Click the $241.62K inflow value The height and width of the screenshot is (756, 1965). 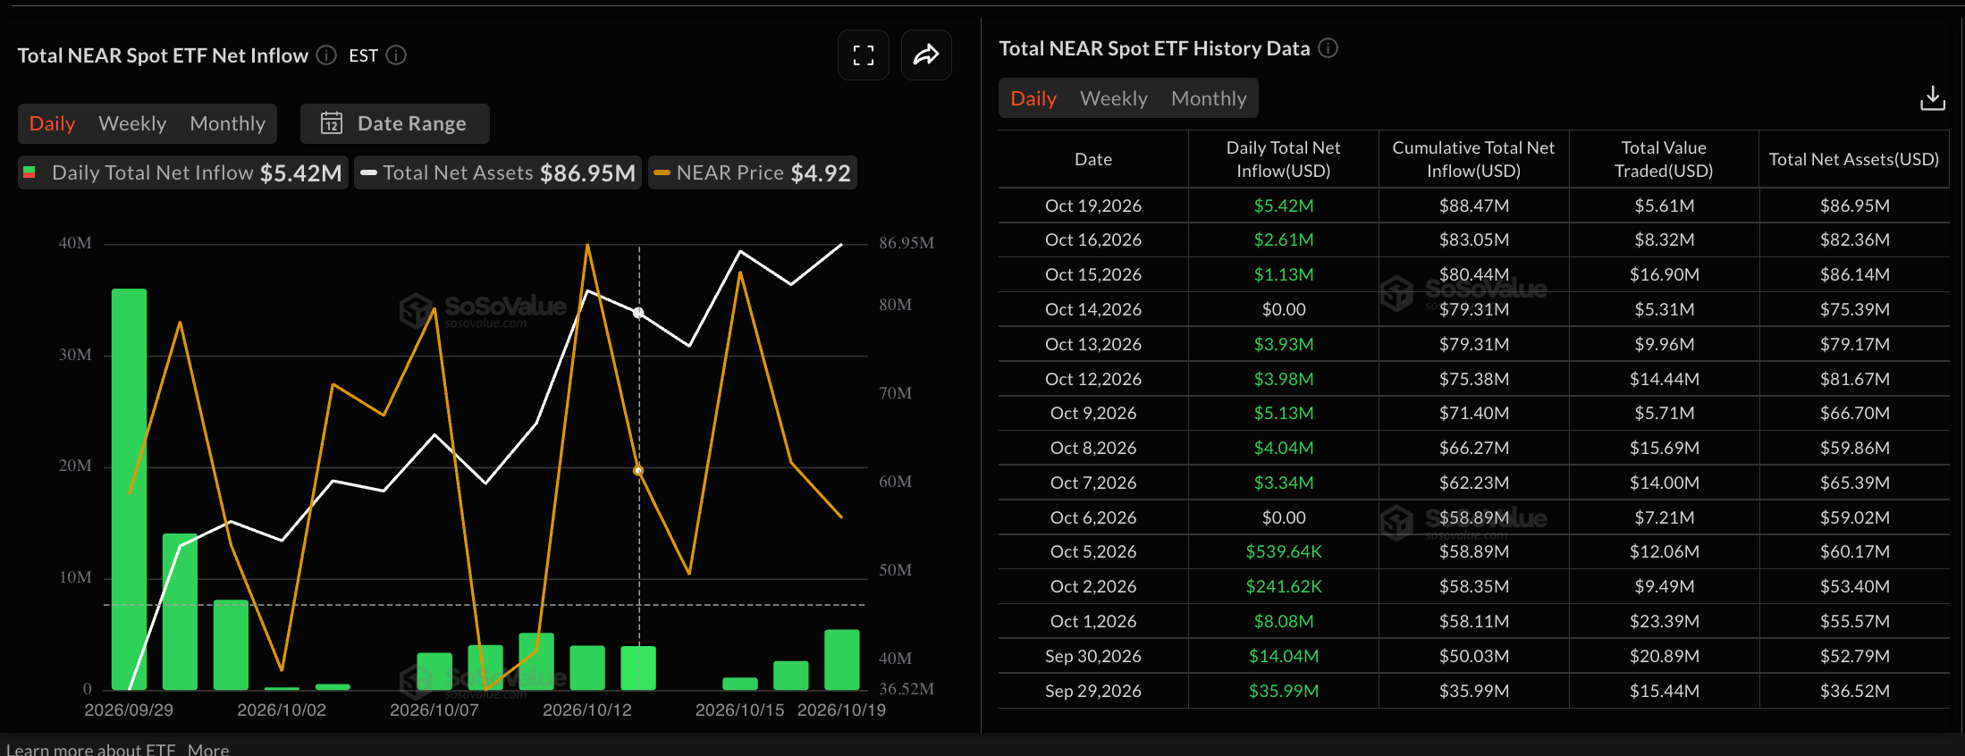click(1284, 586)
